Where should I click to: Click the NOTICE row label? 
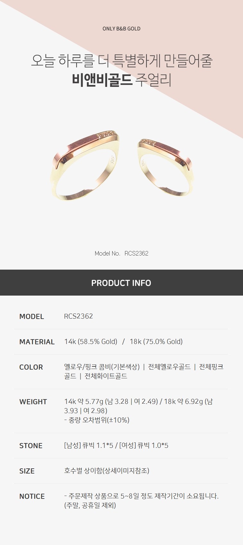[32, 496]
